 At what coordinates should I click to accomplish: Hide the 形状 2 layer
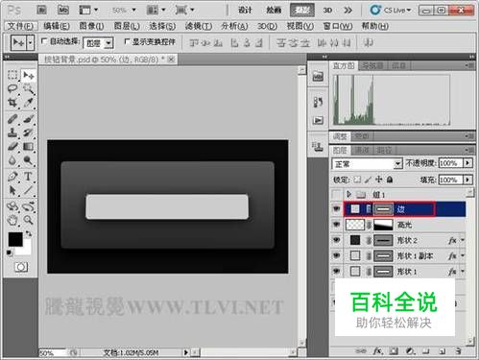coord(336,240)
